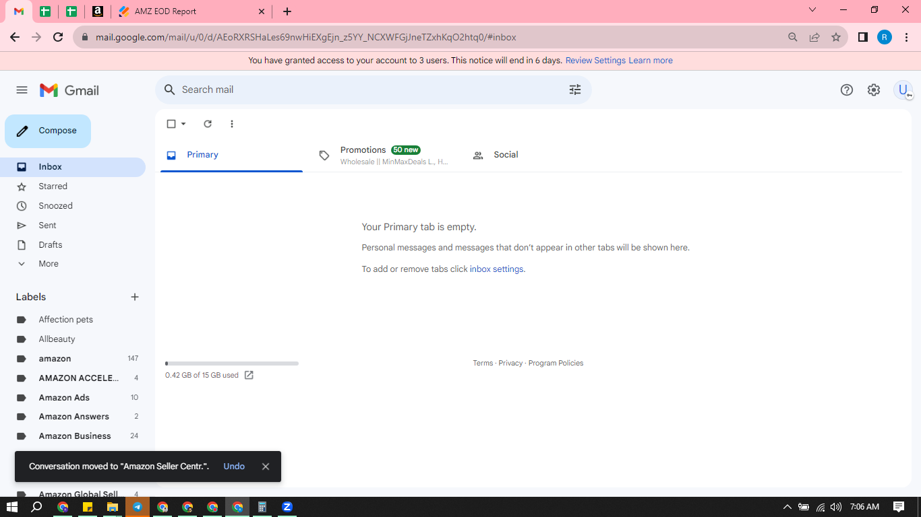
Task: Bookmark this page star icon
Action: coord(836,37)
